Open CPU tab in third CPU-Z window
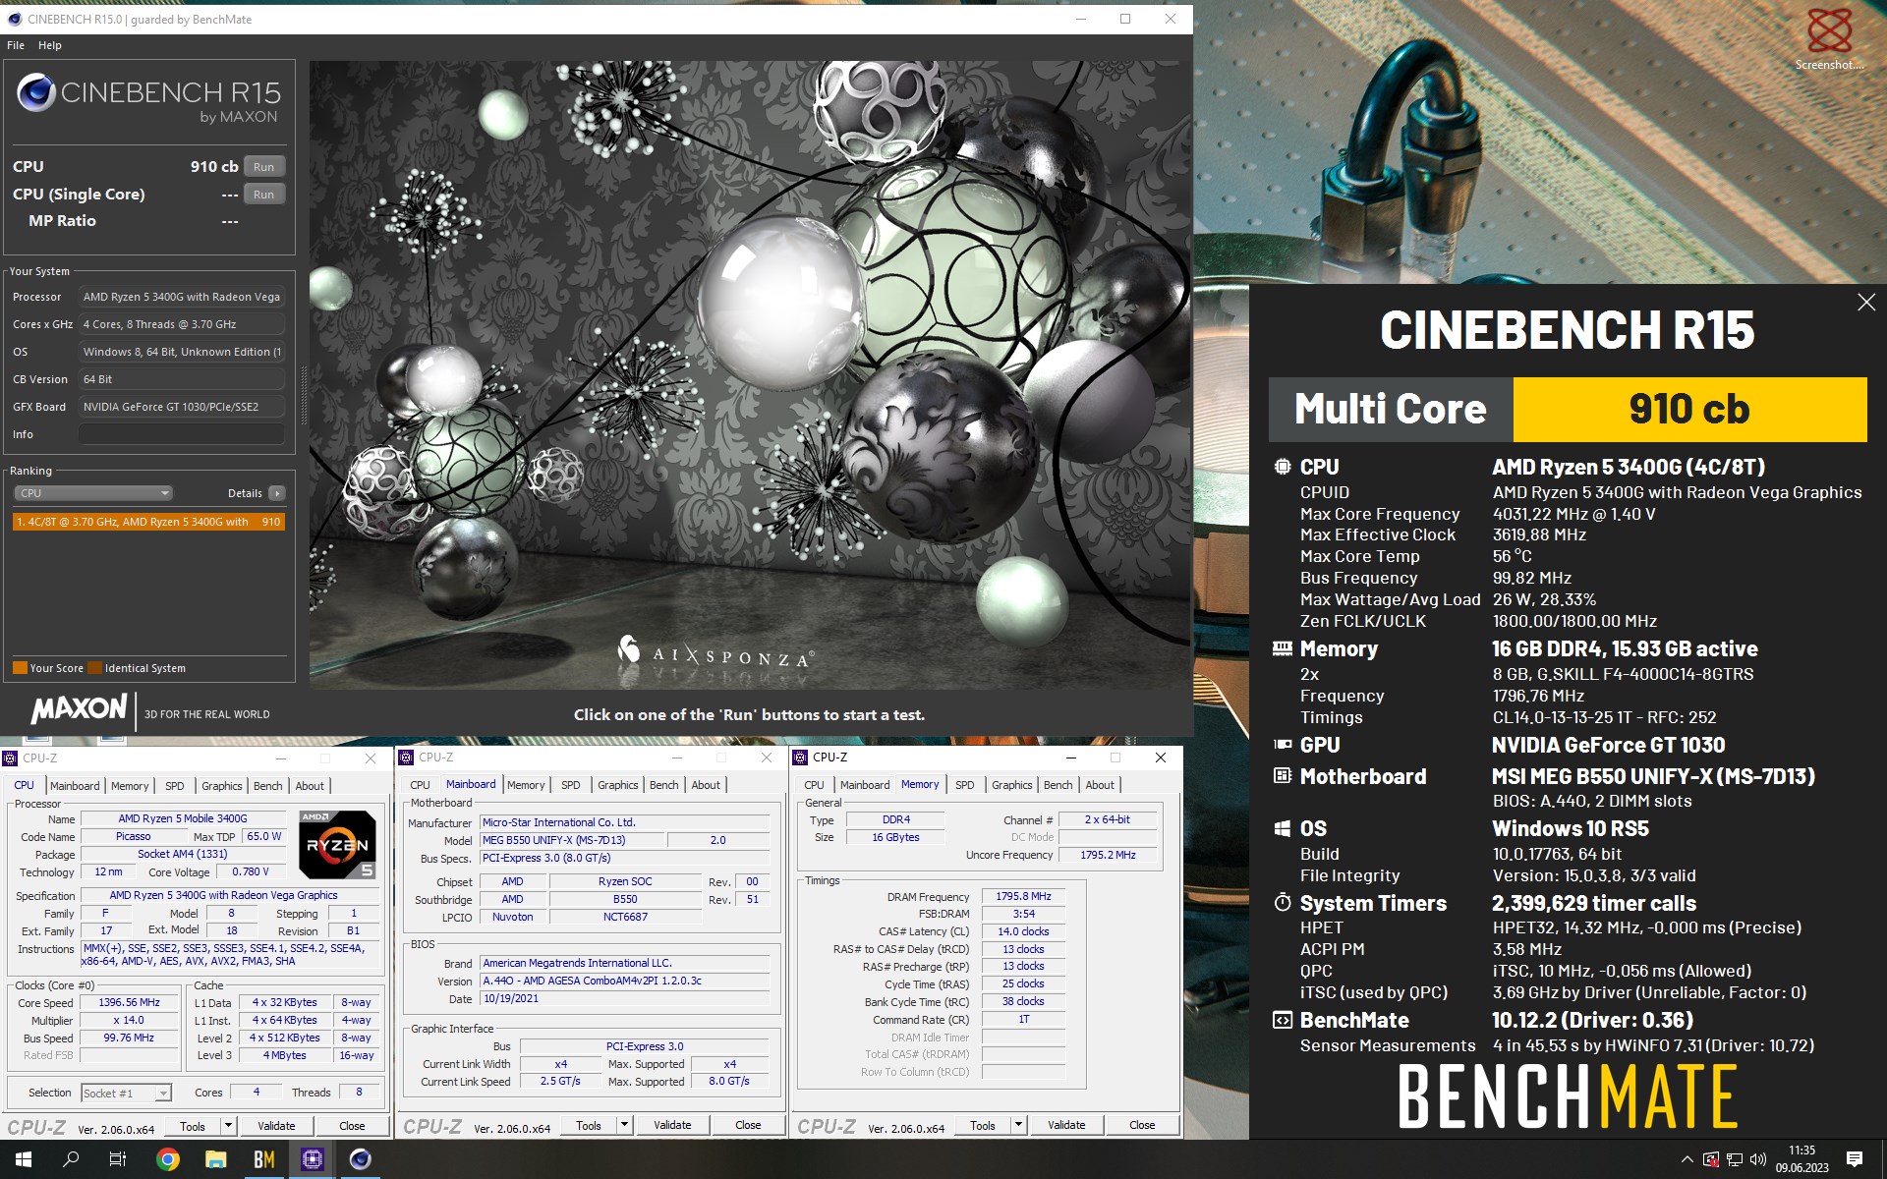 point(815,785)
